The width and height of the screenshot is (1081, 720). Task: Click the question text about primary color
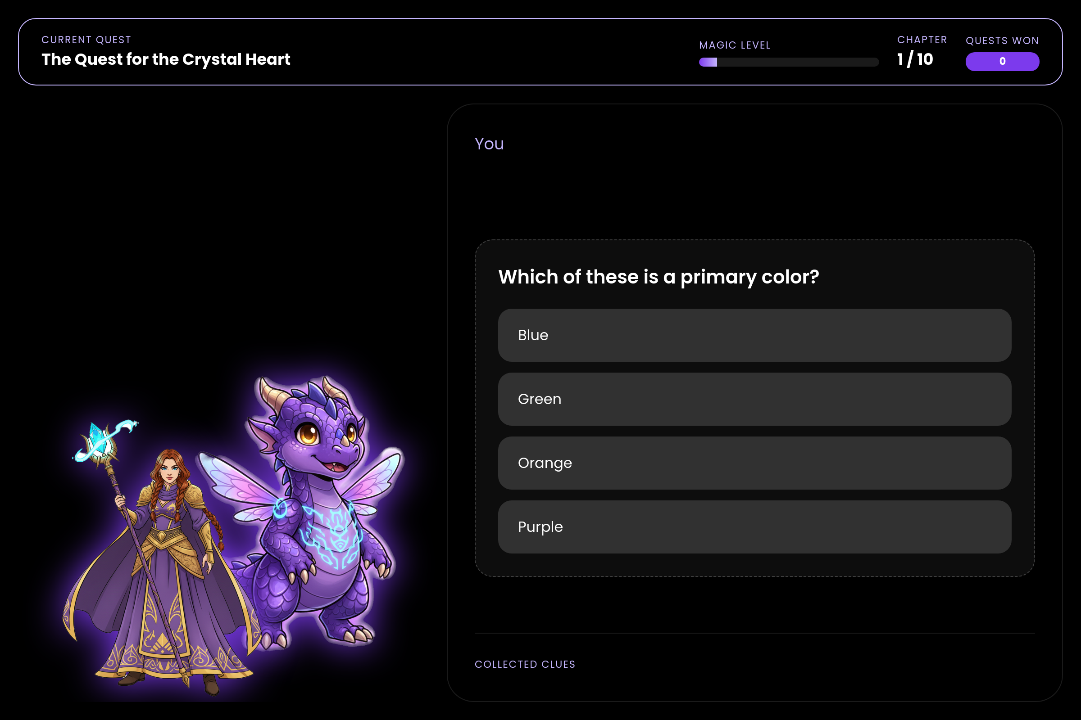tap(659, 277)
